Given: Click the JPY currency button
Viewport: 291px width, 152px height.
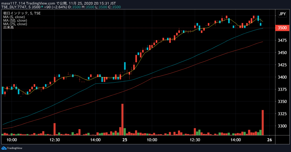Looking at the screenshot, I should click(282, 14).
